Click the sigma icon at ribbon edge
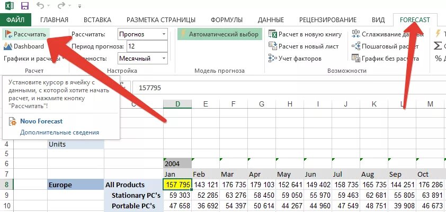 439,46
